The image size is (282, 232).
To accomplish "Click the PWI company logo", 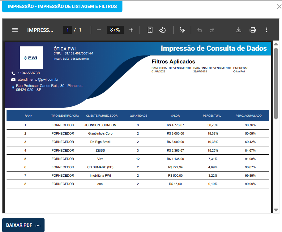I will click(31, 58).
